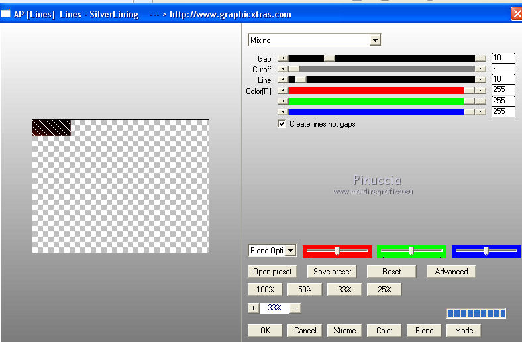Viewport: 522px width, 342px height.
Task: Click the red Color slider left arrow
Action: (283, 91)
